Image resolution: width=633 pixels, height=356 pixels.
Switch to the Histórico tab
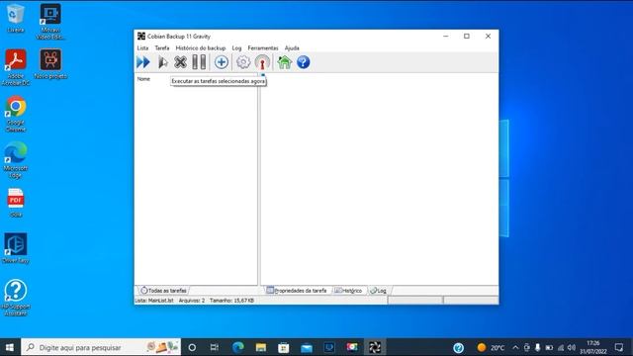[348, 290]
